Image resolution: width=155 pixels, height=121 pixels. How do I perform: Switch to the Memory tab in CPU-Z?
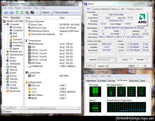115,9
